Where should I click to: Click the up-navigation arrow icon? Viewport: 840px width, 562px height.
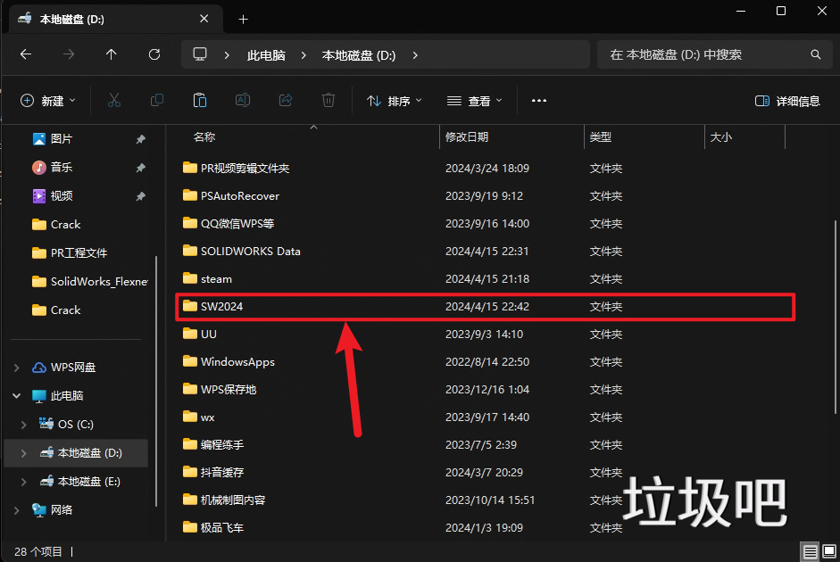111,54
